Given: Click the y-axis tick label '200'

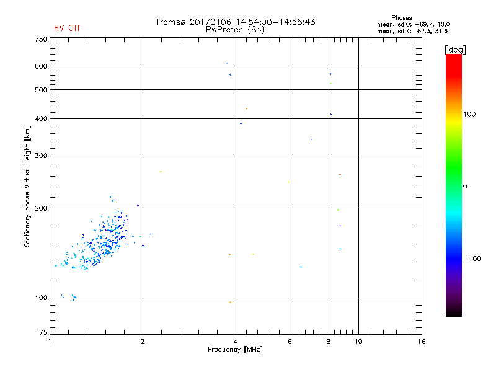Looking at the screenshot, I should pos(41,208).
